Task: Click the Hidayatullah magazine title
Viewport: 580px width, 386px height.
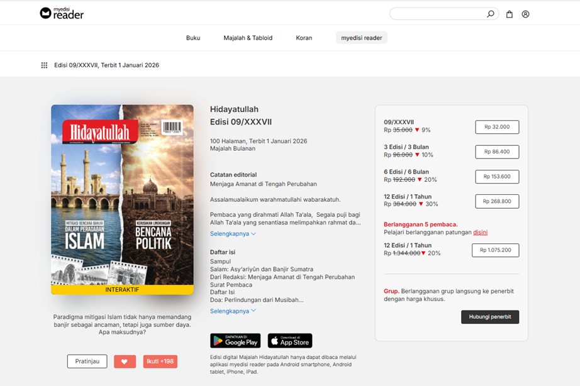Action: click(x=234, y=109)
